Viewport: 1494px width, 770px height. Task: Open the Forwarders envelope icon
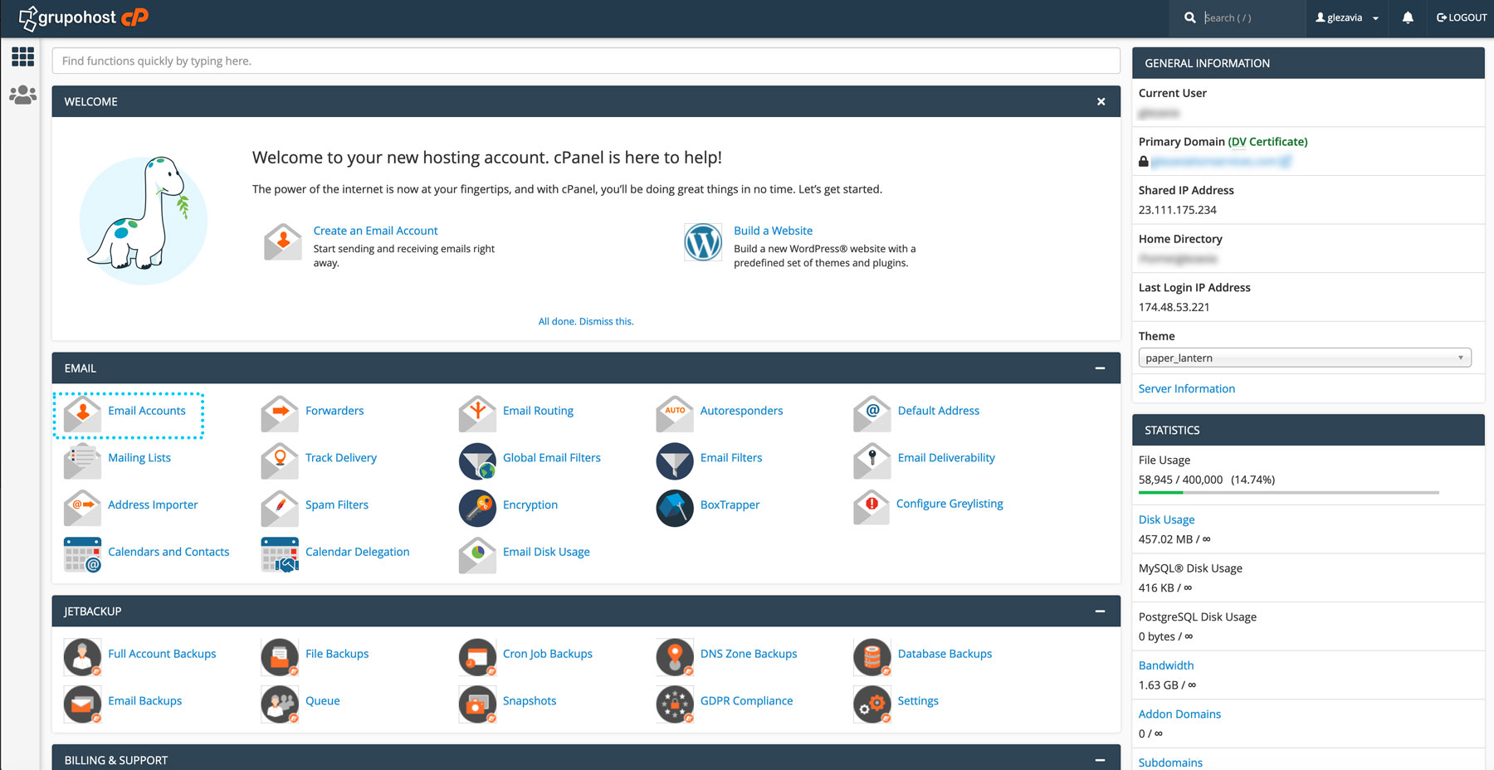tap(280, 412)
